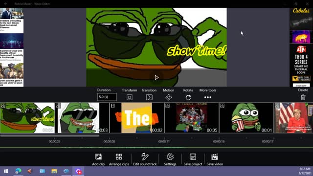This screenshot has height=176, width=313.
Task: Open the Cabela's advertisement
Action: [301, 19]
